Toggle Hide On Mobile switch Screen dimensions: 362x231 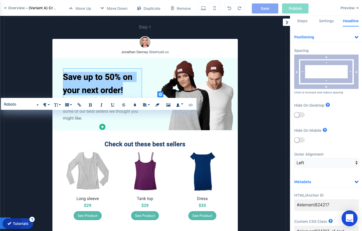(x=300, y=140)
